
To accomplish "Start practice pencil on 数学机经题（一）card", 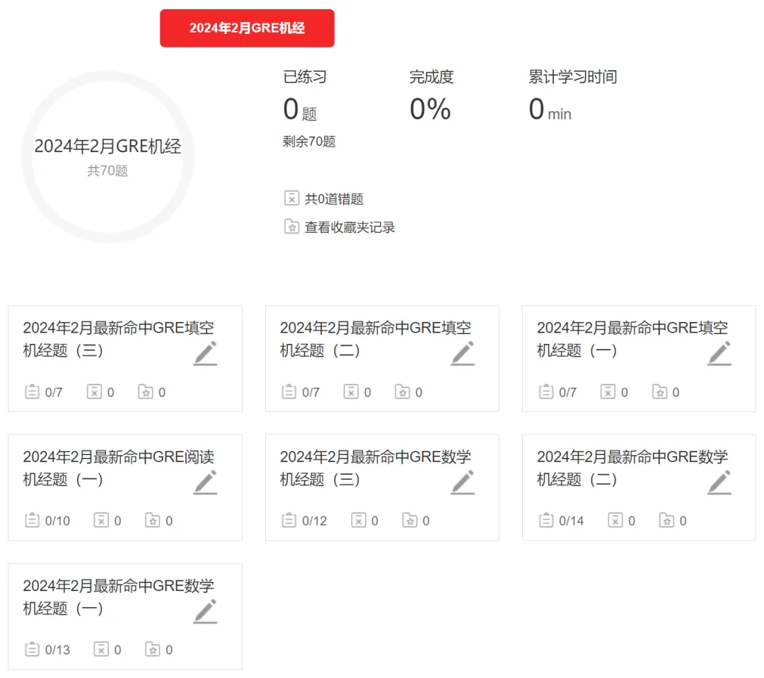I will [x=206, y=611].
